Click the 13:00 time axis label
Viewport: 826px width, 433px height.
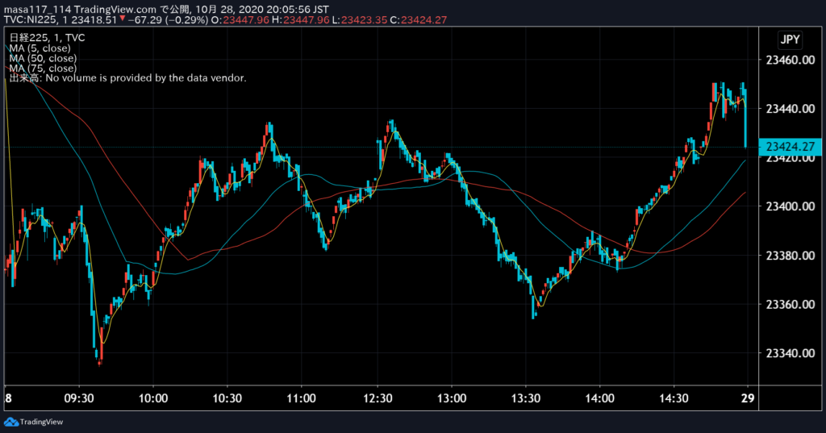pyautogui.click(x=452, y=398)
